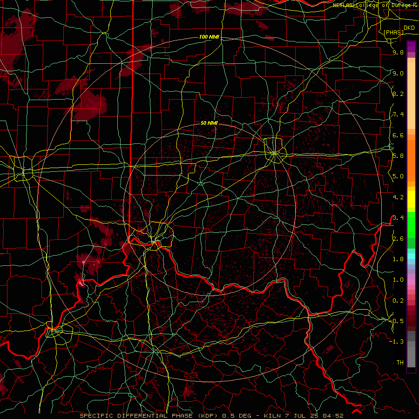Click the DKD label above the legend

[409, 28]
